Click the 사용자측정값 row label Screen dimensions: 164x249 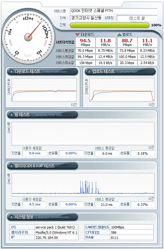pos(65,42)
